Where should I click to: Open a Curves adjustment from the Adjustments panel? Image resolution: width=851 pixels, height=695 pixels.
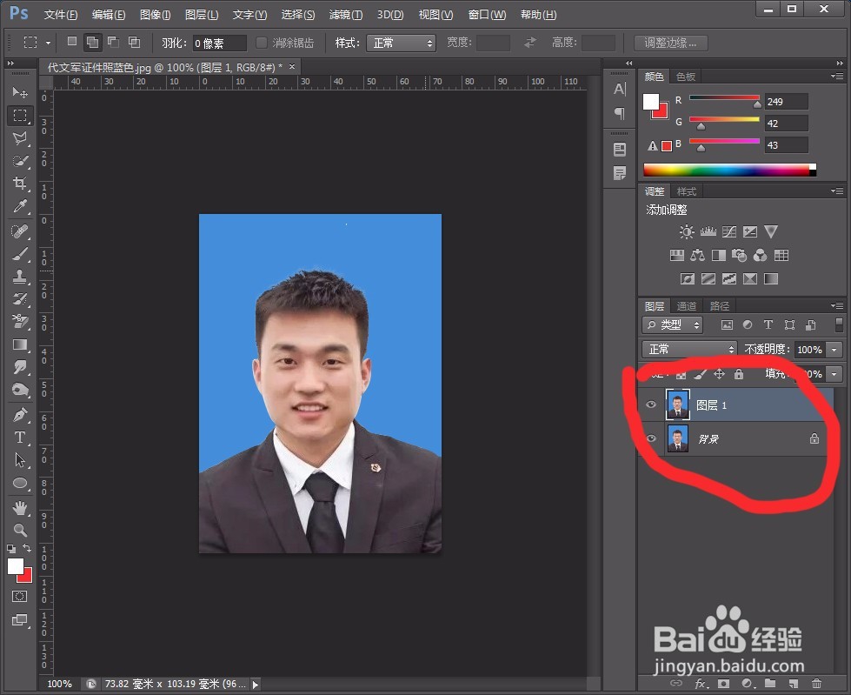[x=729, y=231]
